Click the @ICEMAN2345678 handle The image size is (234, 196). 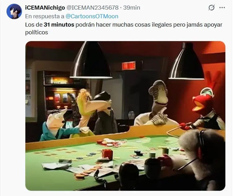tap(92, 7)
